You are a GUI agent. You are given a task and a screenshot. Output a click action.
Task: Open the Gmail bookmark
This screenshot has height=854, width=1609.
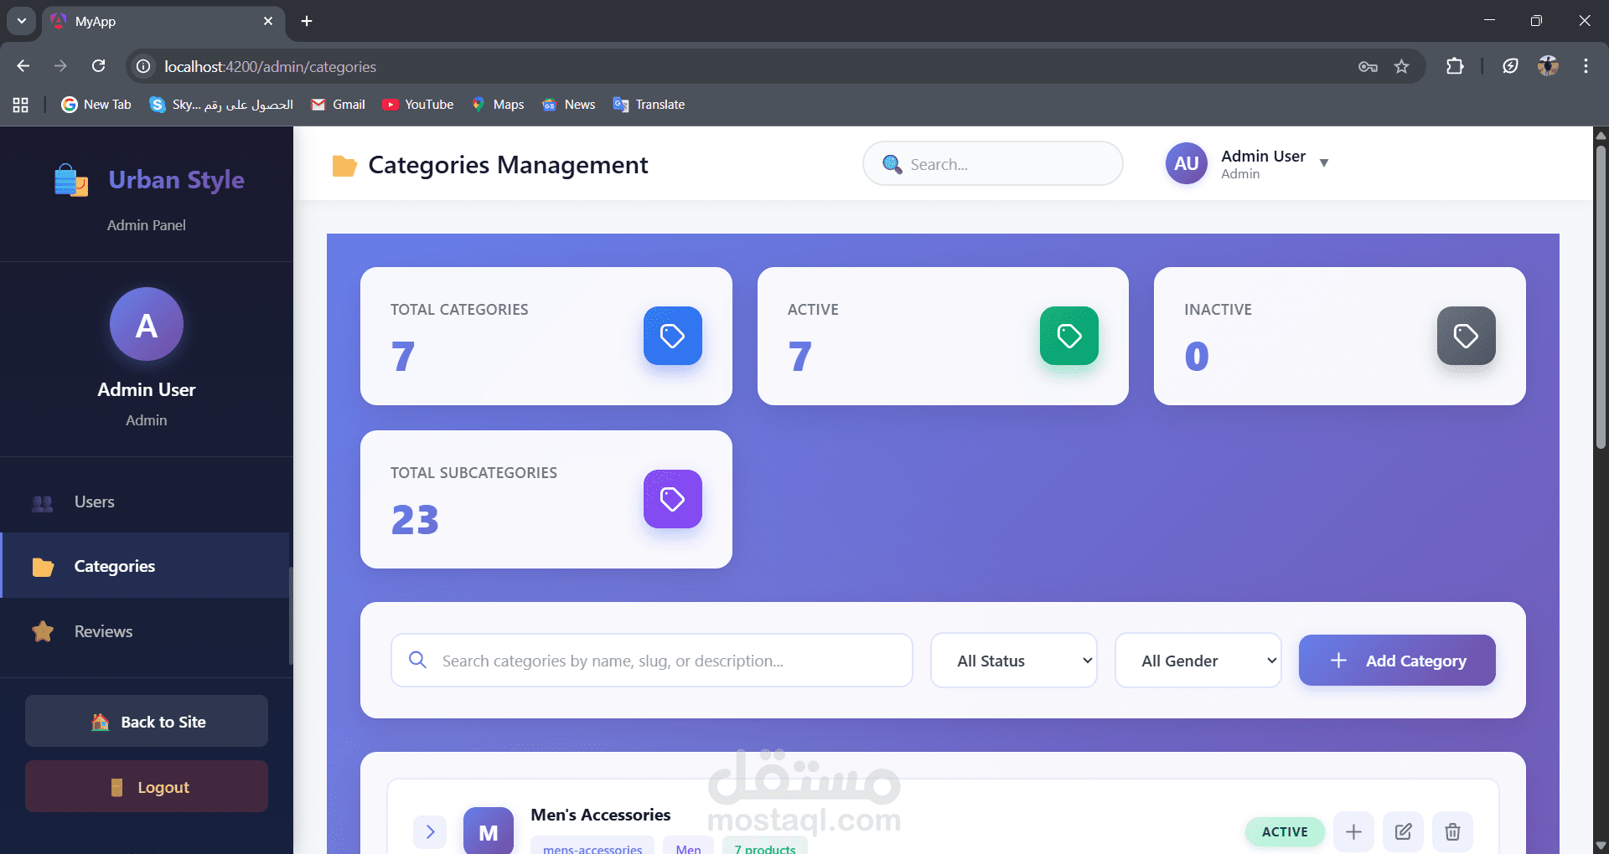pos(338,105)
